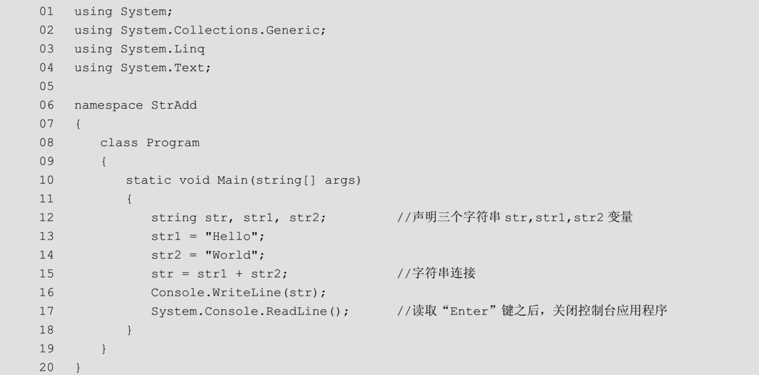
Task: Click the closing brace on line 18
Action: tap(129, 330)
